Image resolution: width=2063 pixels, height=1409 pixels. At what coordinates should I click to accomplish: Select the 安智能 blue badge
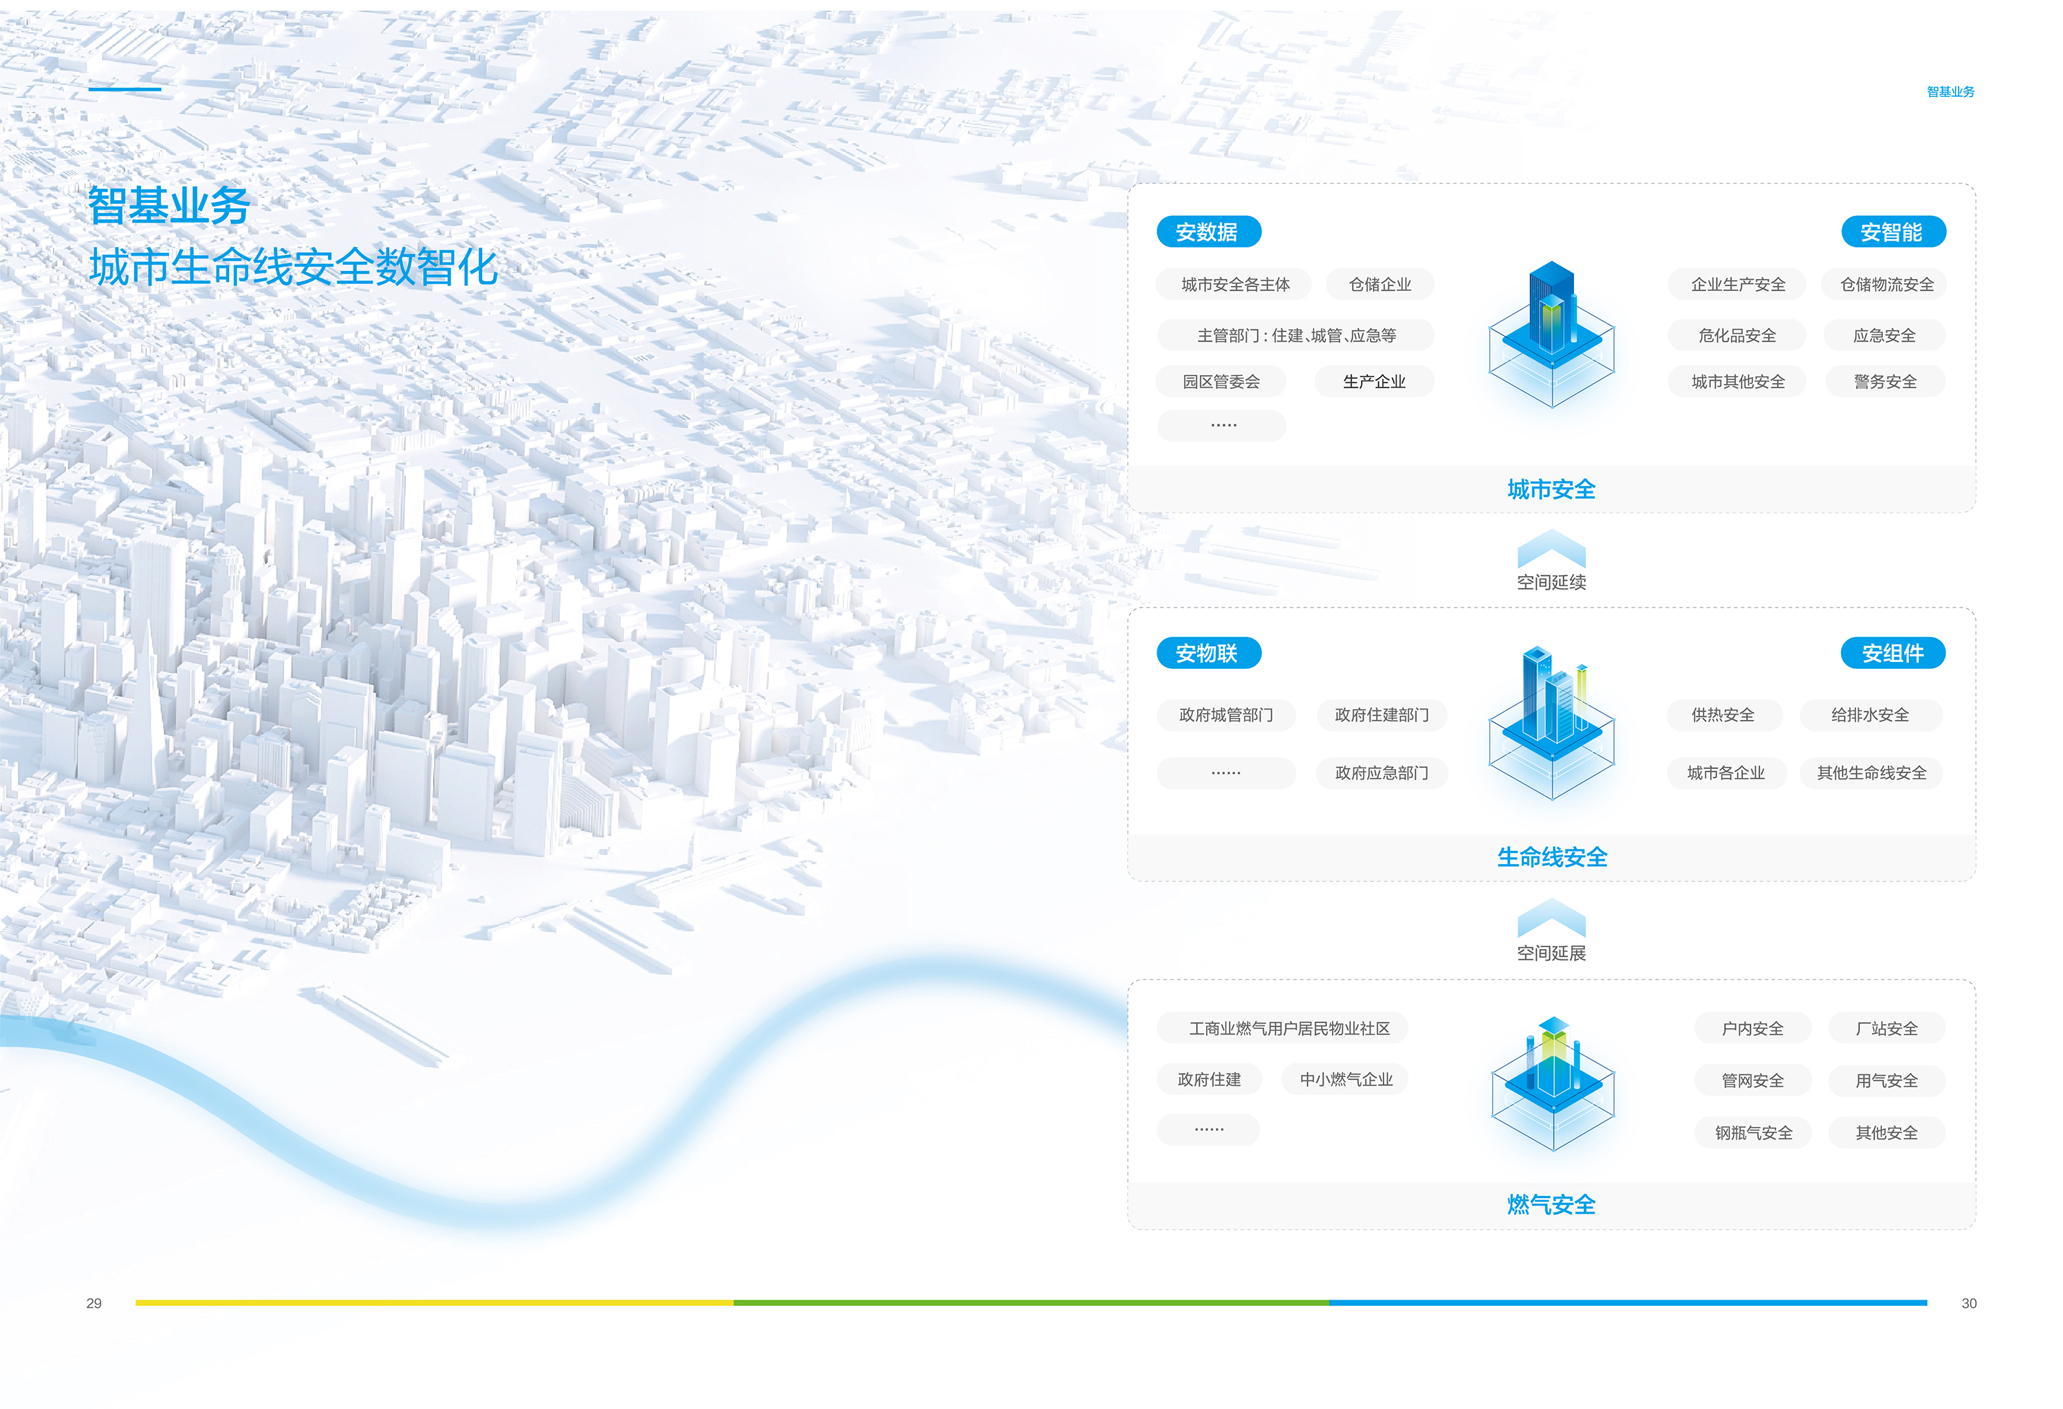(x=1892, y=232)
